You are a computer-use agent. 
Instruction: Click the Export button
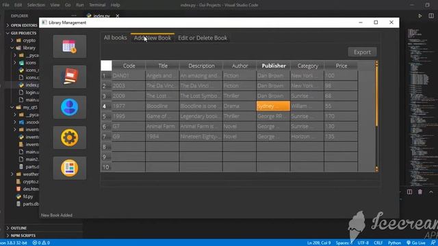(362, 52)
